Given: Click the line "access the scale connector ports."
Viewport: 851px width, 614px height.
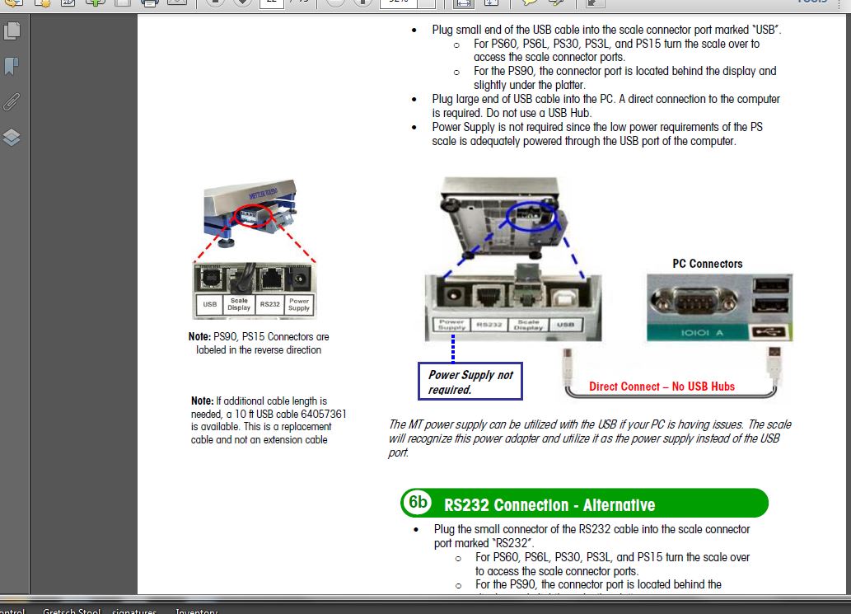Looking at the screenshot, I should pos(549,57).
